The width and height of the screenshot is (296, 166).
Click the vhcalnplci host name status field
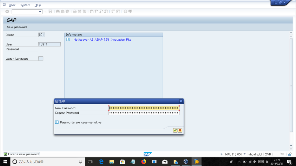coord(255,154)
